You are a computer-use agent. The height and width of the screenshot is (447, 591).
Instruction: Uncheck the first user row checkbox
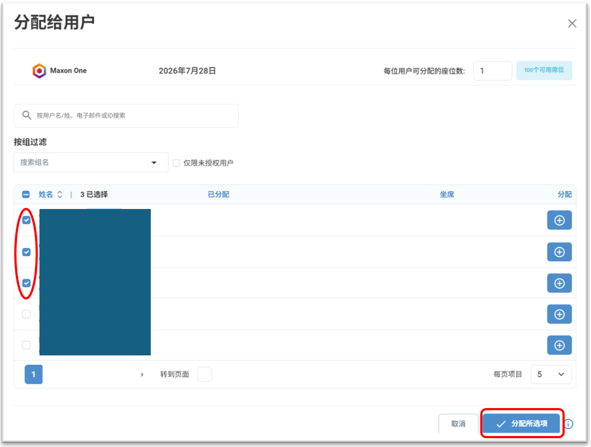[26, 220]
